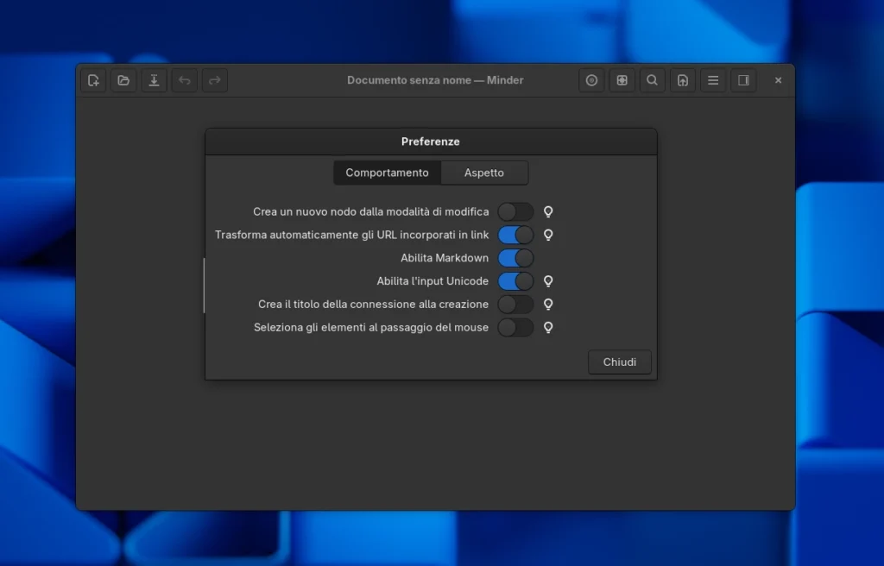This screenshot has width=884, height=566.
Task: Toggle the sidebar panel icon
Action: [743, 80]
